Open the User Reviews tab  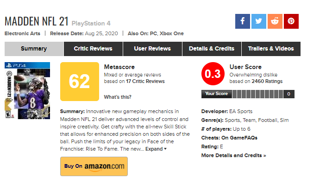[152, 49]
